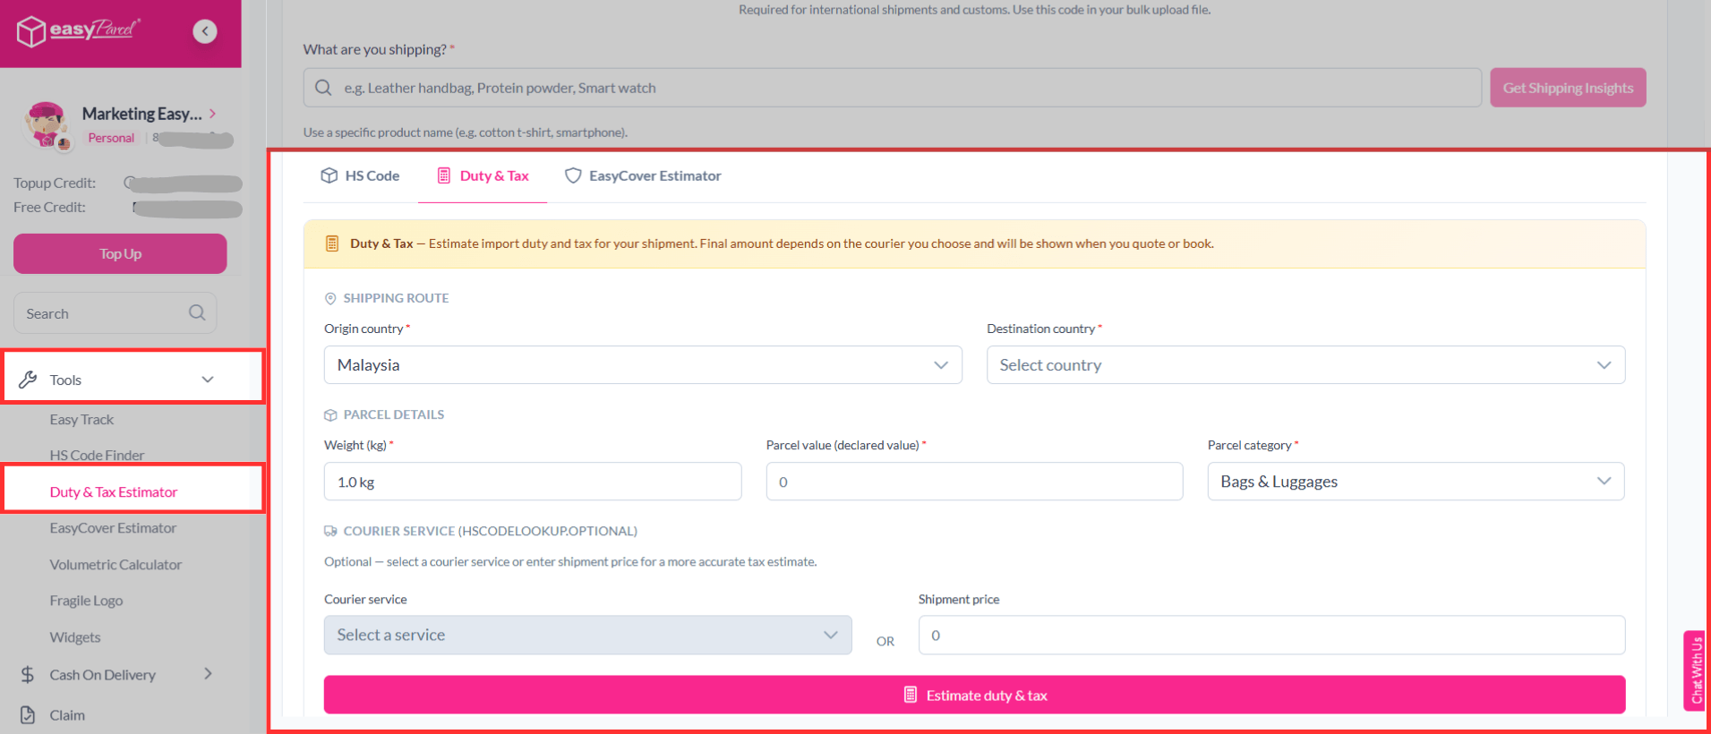
Task: Click the Top Up button
Action: (x=120, y=253)
